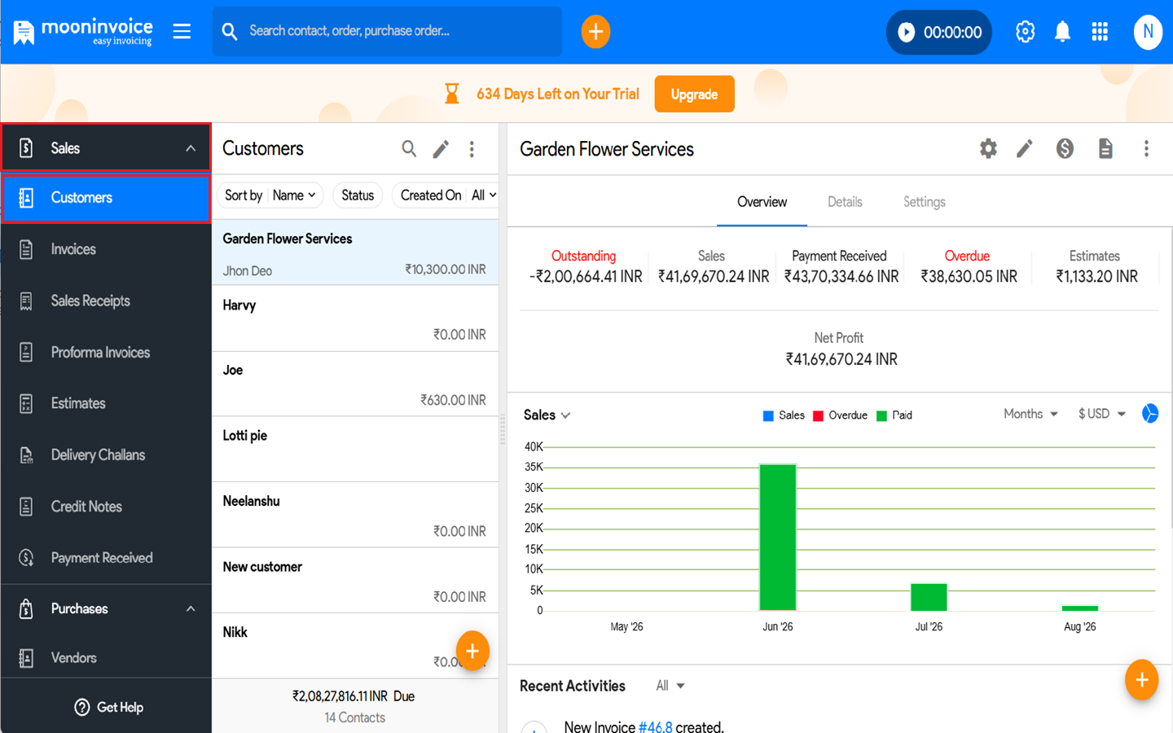Open the notifications bell

pyautogui.click(x=1062, y=32)
